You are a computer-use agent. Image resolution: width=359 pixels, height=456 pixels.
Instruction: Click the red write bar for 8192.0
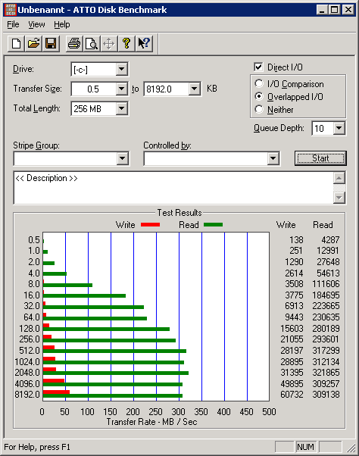pos(56,392)
